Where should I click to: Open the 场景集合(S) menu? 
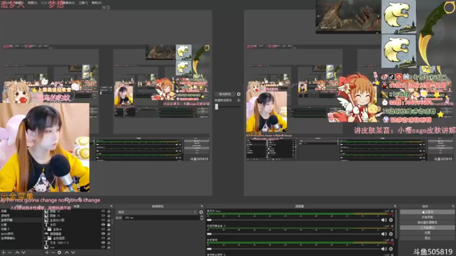tap(68, 3)
